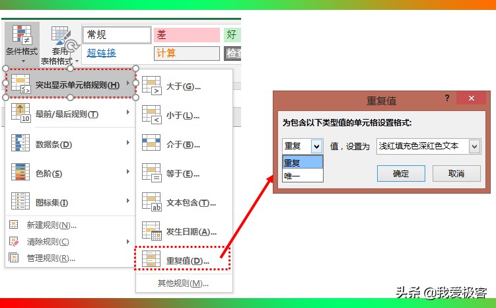Expand arrow beside 突出显示单元格规则(H)
496x308 pixels.
click(x=127, y=83)
